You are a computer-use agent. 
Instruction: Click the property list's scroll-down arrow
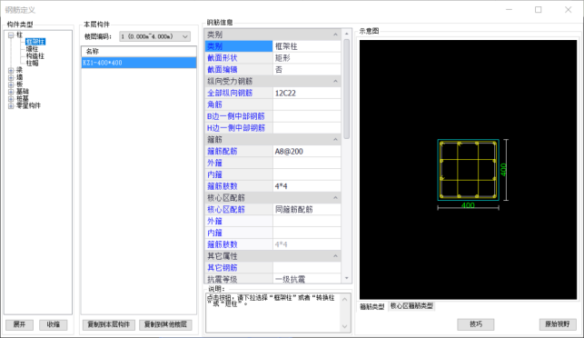[347, 278]
